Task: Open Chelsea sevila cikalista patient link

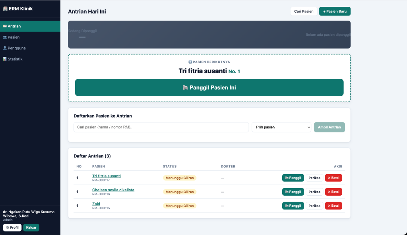Action: pyautogui.click(x=113, y=190)
